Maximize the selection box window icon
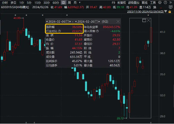This screenshot has width=174, height=124. click(144, 20)
